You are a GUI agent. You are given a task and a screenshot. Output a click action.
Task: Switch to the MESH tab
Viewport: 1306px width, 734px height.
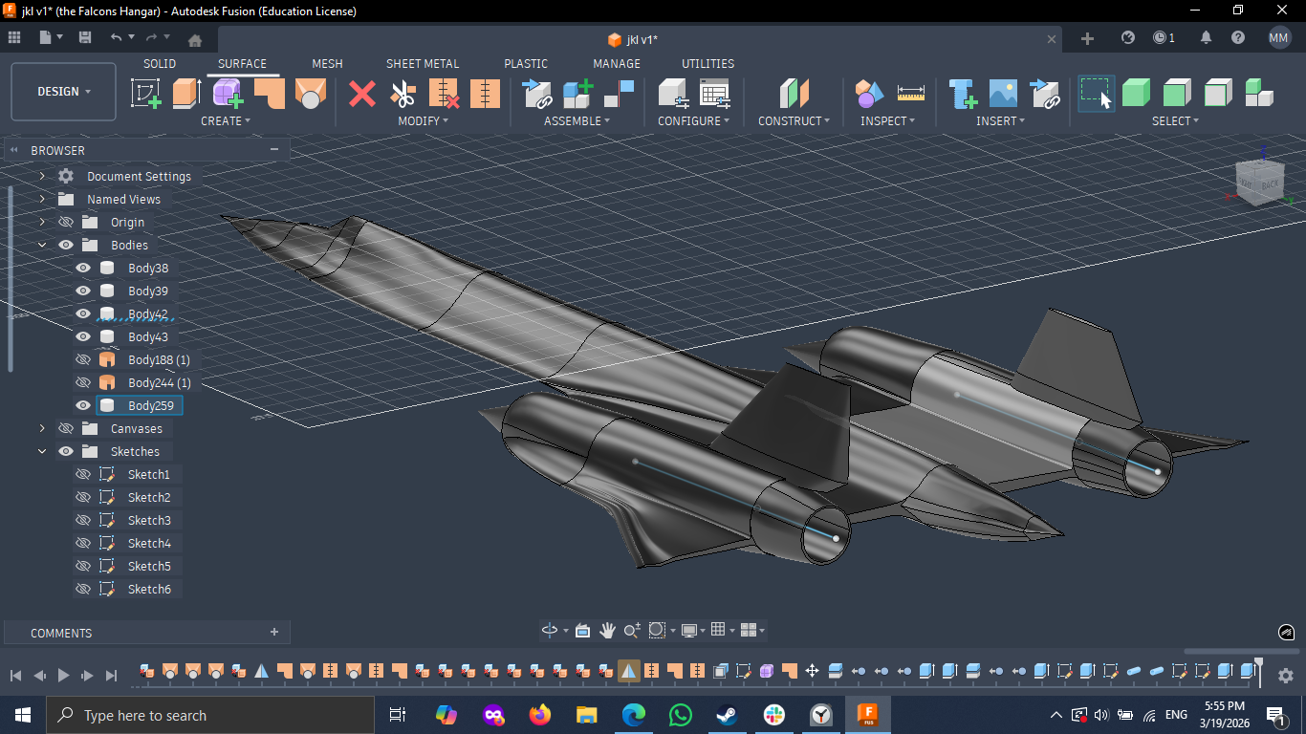coord(327,63)
